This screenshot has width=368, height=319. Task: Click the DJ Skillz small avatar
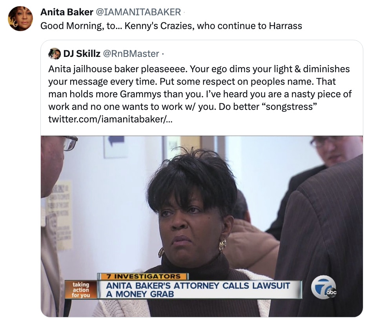point(55,54)
